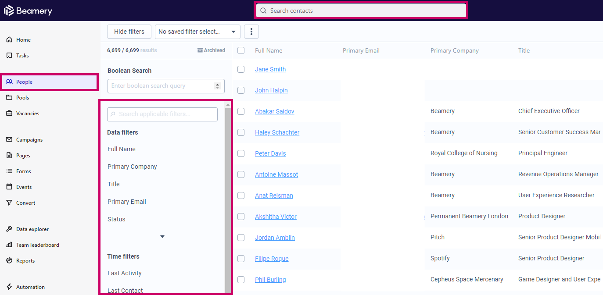Open Filipe Roque's profile link

click(x=272, y=259)
